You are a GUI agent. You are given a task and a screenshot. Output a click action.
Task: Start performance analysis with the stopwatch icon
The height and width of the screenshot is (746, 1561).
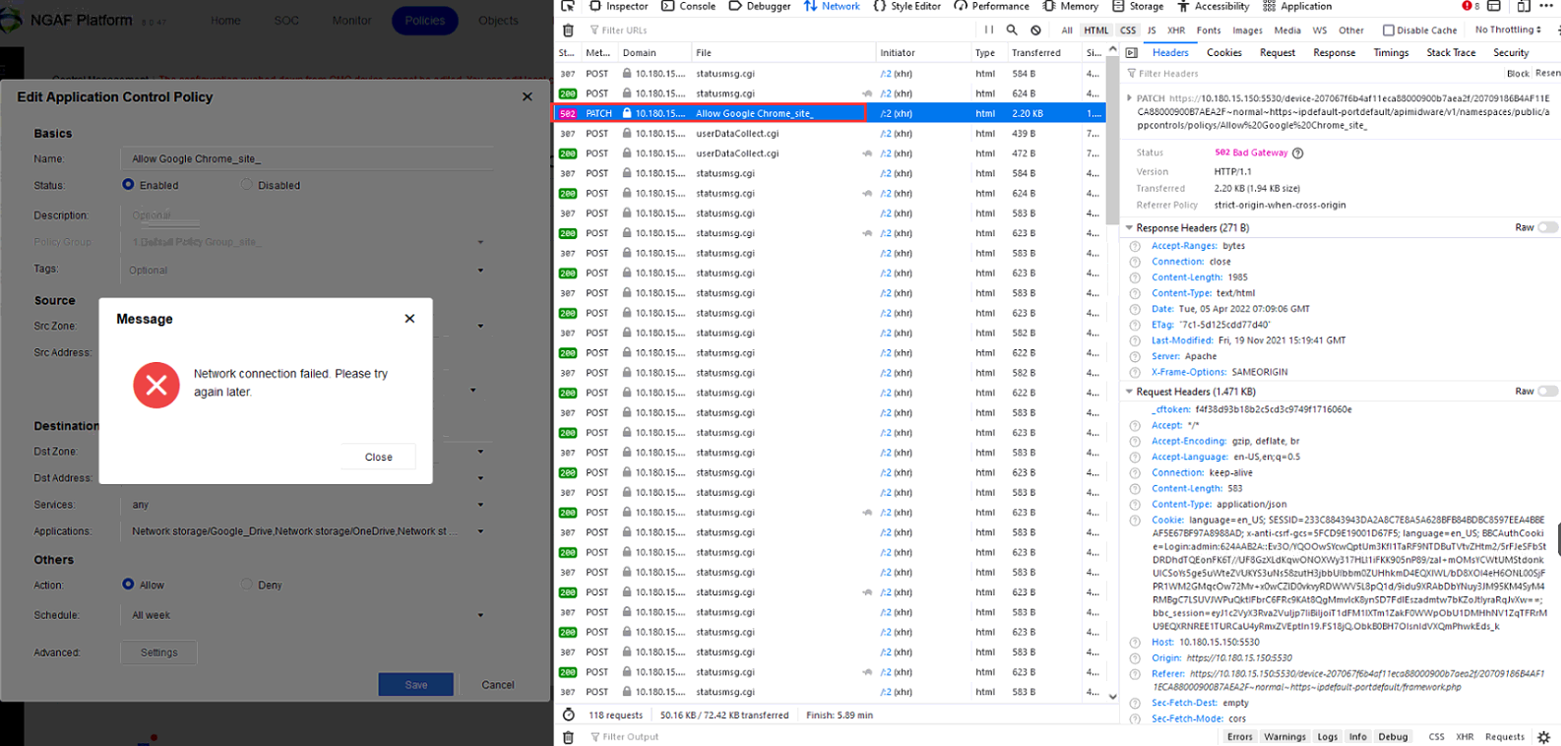[568, 715]
